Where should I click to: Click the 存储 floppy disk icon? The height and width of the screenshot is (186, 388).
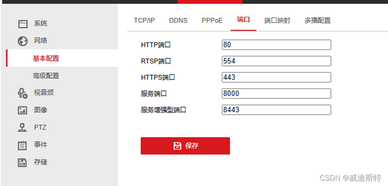click(22, 163)
